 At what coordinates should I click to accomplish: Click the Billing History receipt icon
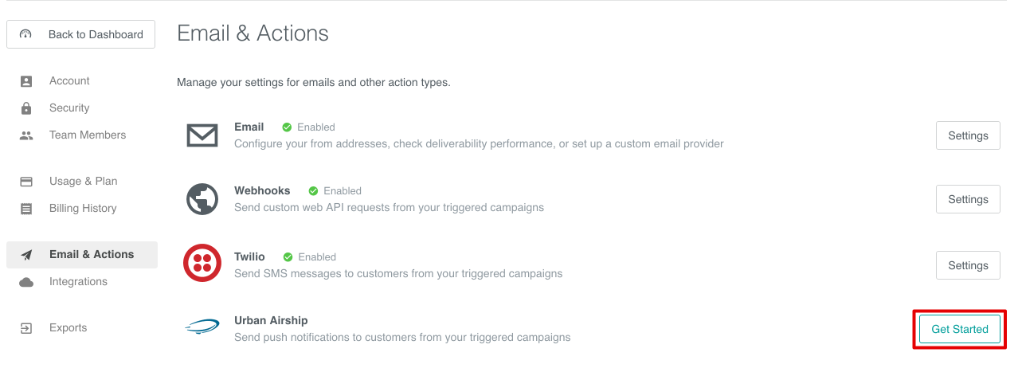point(26,209)
